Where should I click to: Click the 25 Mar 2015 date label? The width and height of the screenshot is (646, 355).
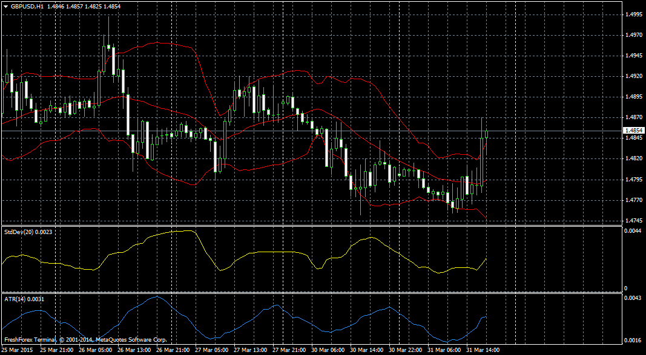(x=17, y=350)
